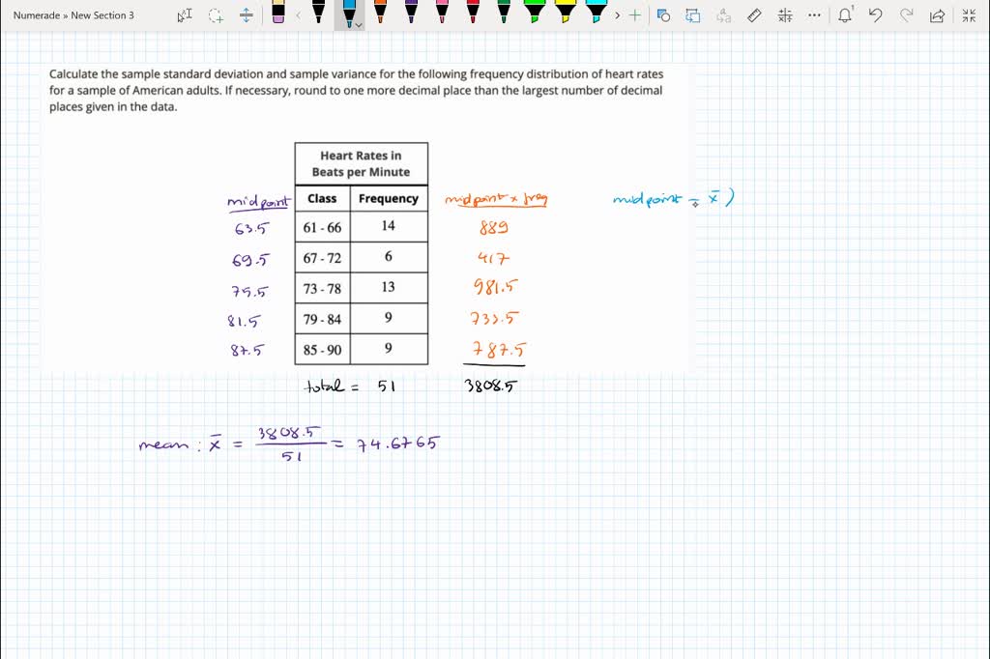
Task: Click the Numerade notebook breadcrumb
Action: tap(37, 15)
